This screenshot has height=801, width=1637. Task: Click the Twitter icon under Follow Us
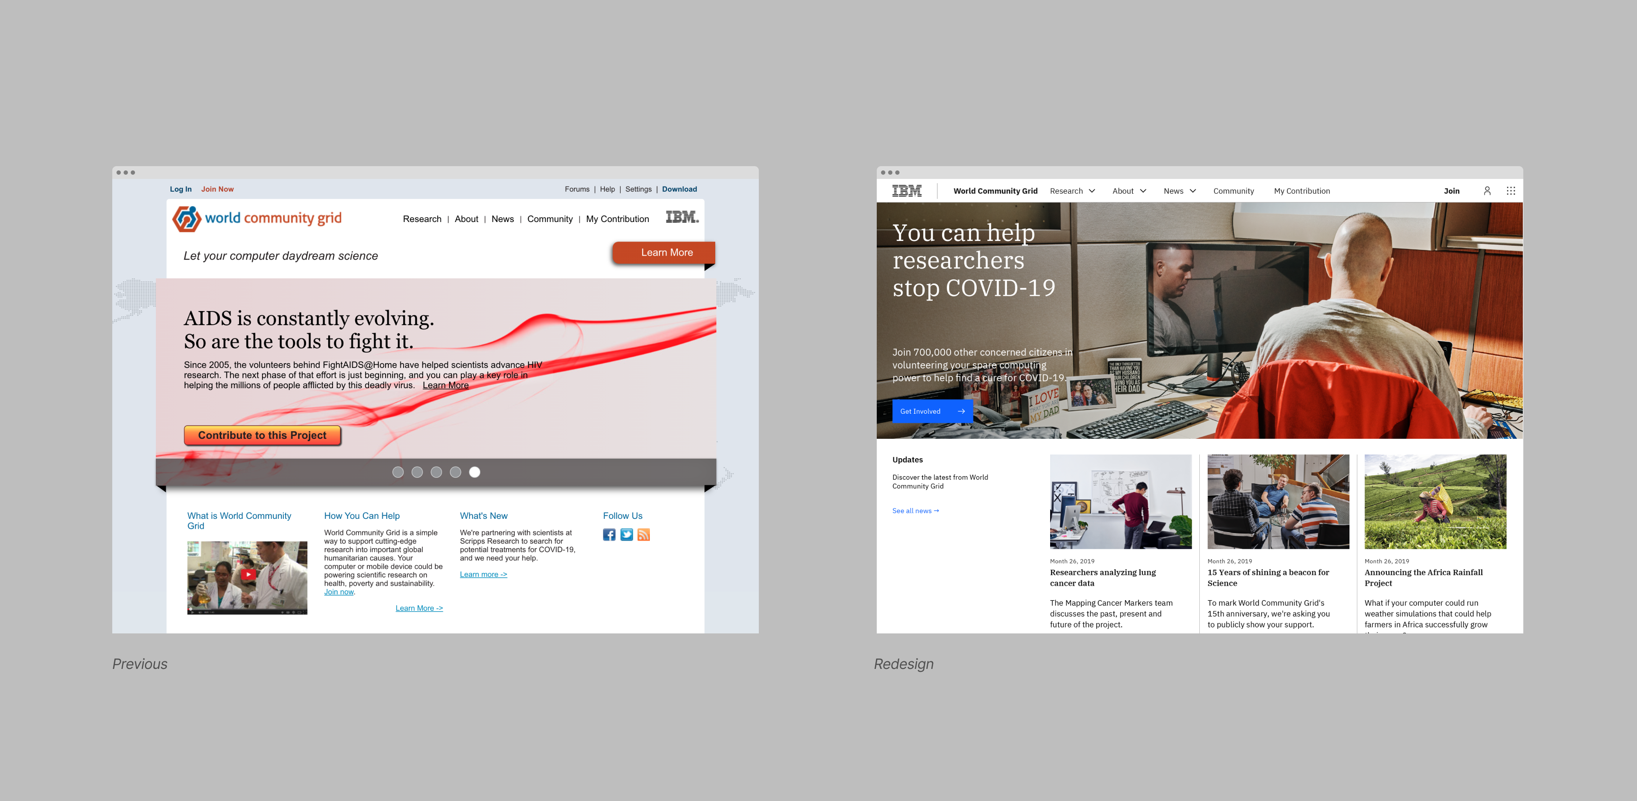point(627,534)
